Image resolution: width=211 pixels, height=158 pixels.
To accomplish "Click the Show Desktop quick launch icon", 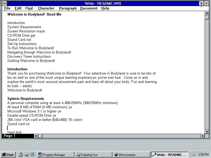I will (x=32, y=155).
